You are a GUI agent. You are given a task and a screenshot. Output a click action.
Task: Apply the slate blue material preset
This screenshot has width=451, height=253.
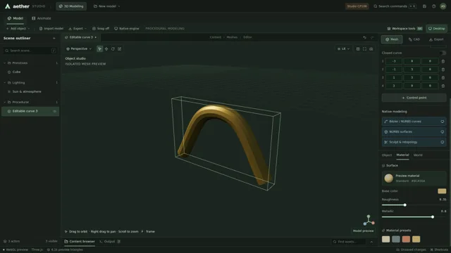click(x=396, y=239)
